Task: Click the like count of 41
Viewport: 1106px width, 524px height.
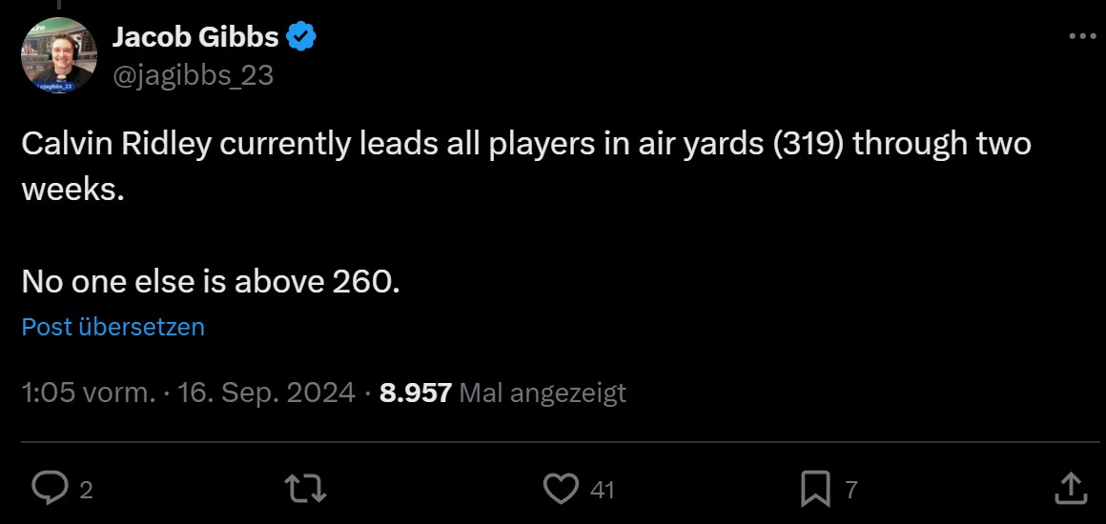Action: coord(602,490)
